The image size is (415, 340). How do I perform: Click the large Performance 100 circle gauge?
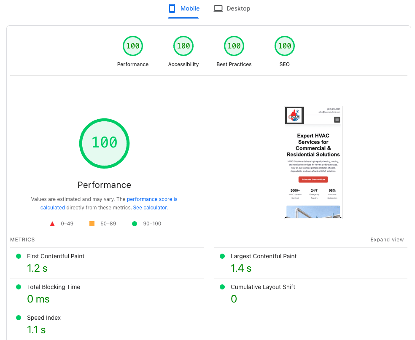[104, 143]
